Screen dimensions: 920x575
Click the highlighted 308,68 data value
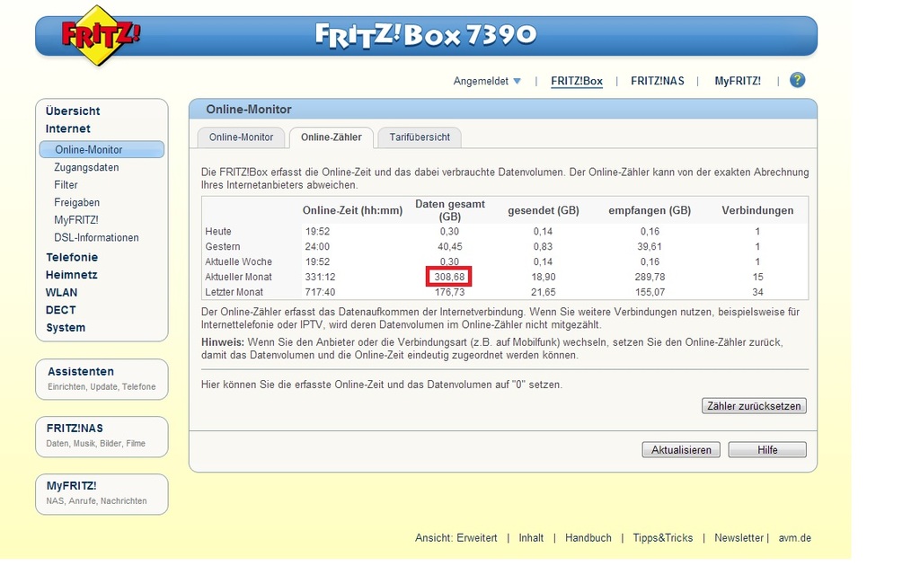[x=449, y=277]
